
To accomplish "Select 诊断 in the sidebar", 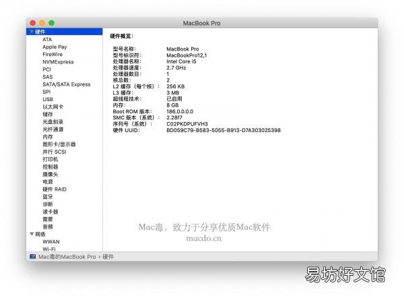I will 48,204.
